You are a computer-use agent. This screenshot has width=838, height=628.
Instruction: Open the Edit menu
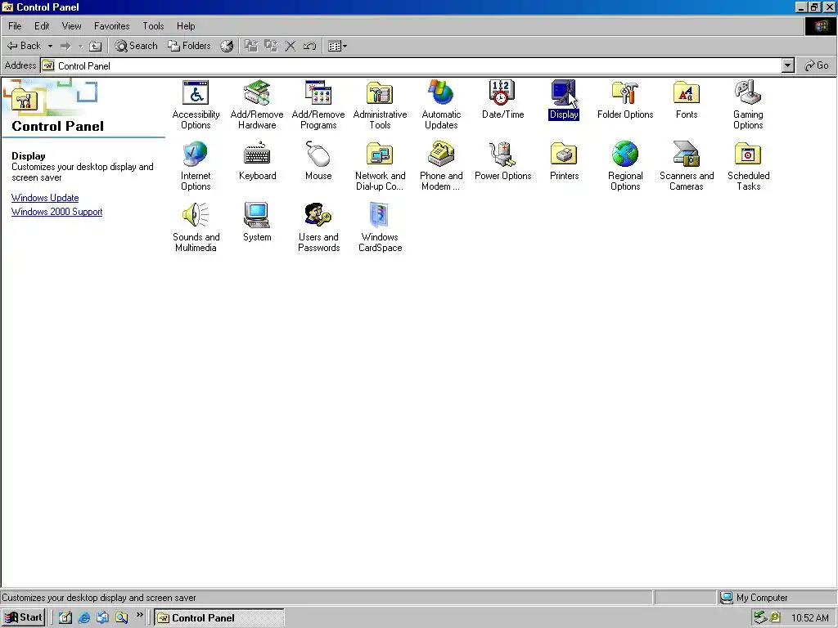[x=42, y=25]
